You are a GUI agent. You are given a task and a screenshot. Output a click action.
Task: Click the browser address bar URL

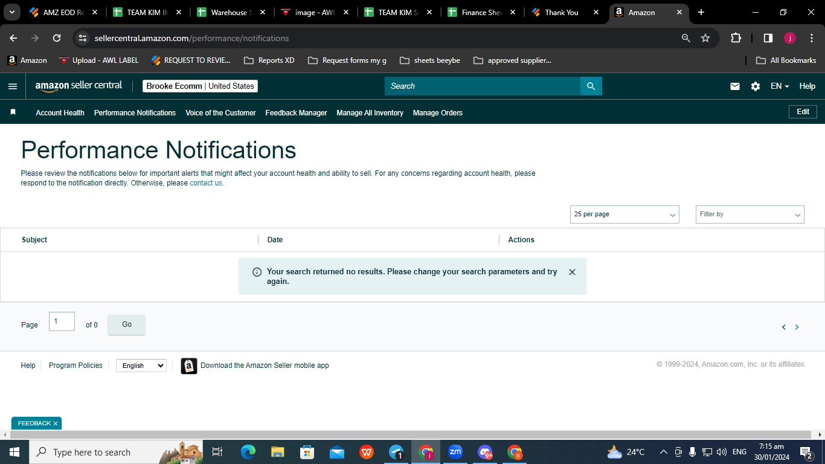point(191,38)
